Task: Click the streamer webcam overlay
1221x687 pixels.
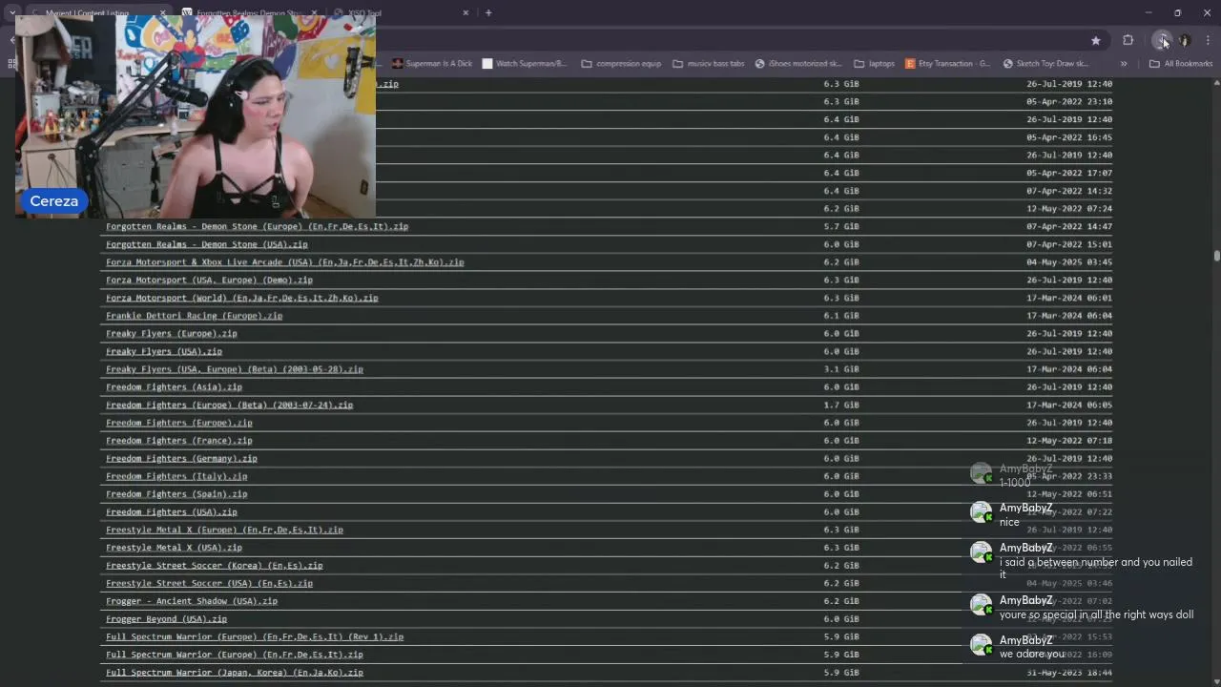Action: (x=196, y=116)
